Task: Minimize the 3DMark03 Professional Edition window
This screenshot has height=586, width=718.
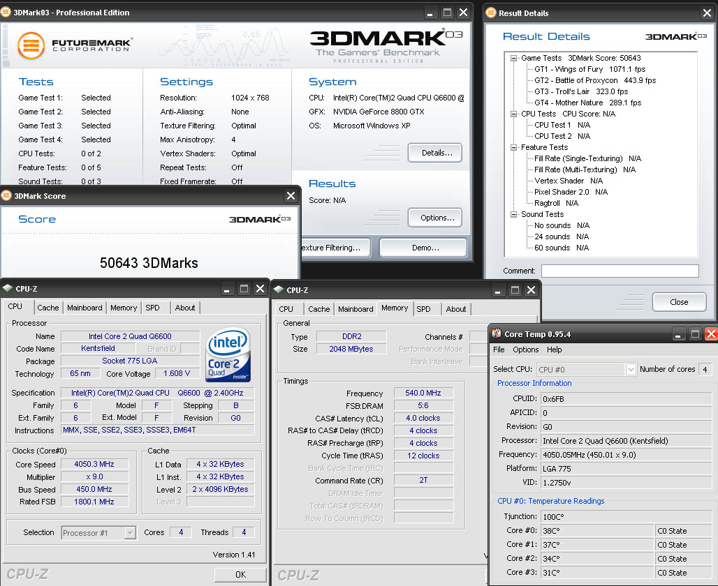Action: (x=430, y=13)
